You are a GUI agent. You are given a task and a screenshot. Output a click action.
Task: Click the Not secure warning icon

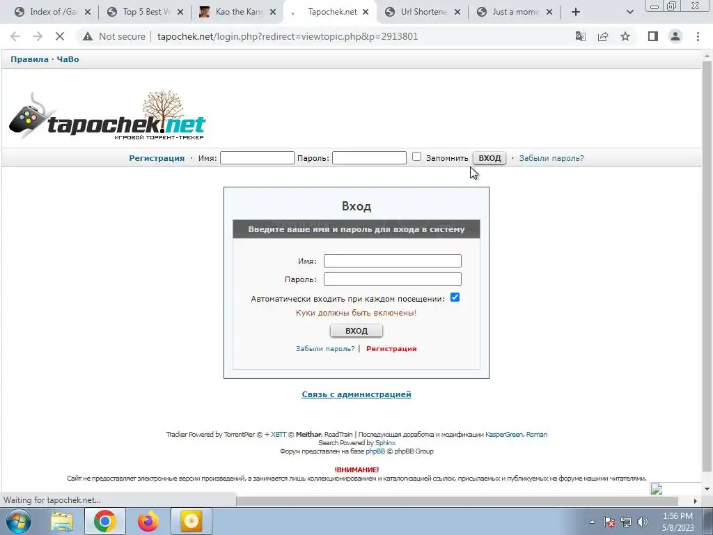point(88,36)
